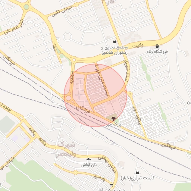Click the خیابان بهشتی street label
191x191 pixels.
coord(107,165)
